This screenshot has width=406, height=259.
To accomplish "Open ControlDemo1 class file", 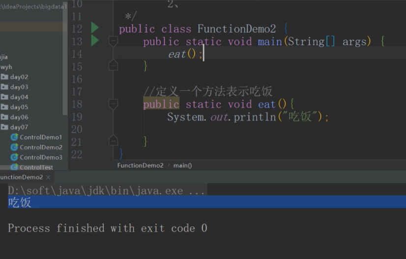I will (41, 137).
